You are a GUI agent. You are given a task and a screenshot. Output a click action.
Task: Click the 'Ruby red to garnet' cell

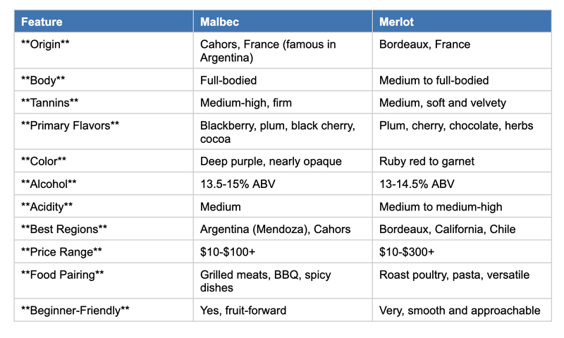pos(461,161)
